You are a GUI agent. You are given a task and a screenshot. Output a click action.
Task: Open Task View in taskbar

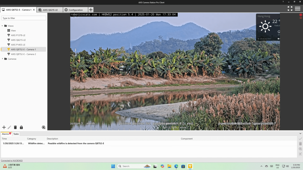155,166
